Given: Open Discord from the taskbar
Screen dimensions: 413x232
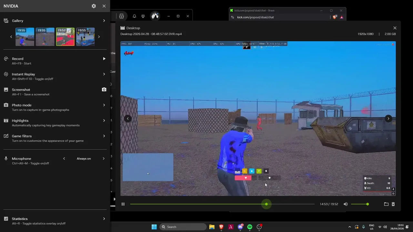Looking at the screenshot, I should click(x=240, y=227).
